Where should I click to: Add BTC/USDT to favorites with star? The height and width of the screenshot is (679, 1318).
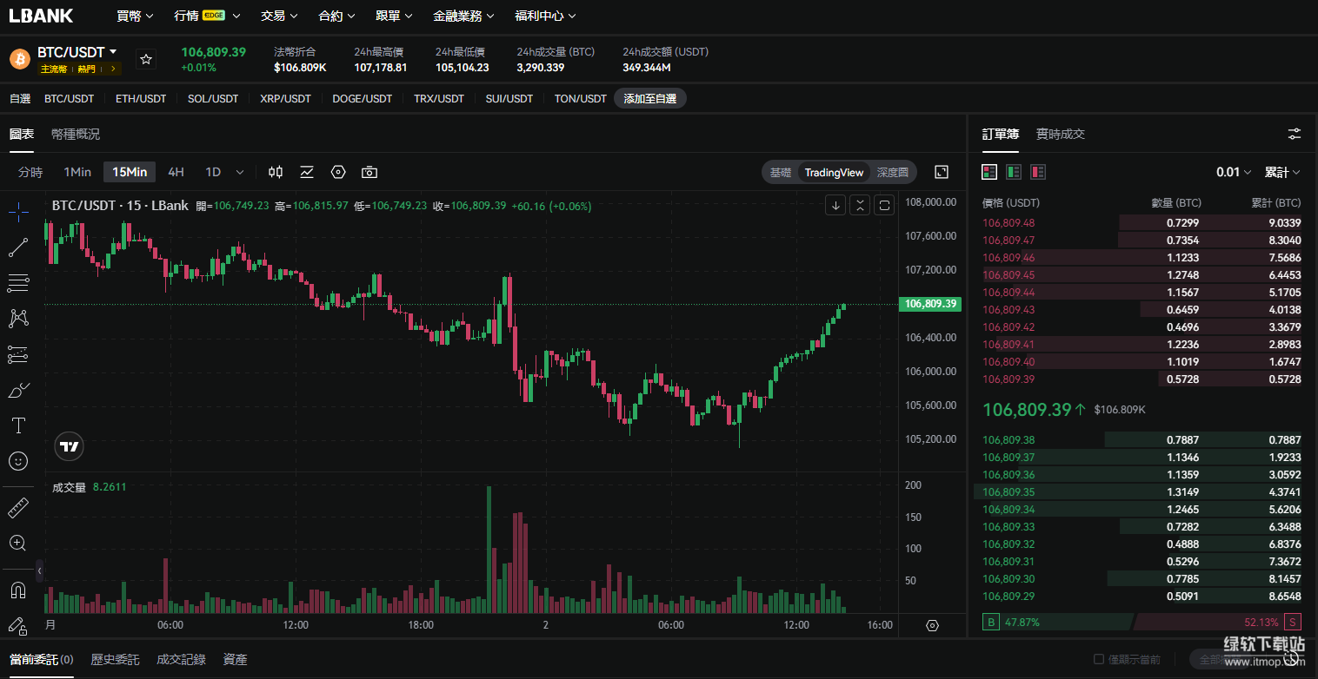pos(146,59)
